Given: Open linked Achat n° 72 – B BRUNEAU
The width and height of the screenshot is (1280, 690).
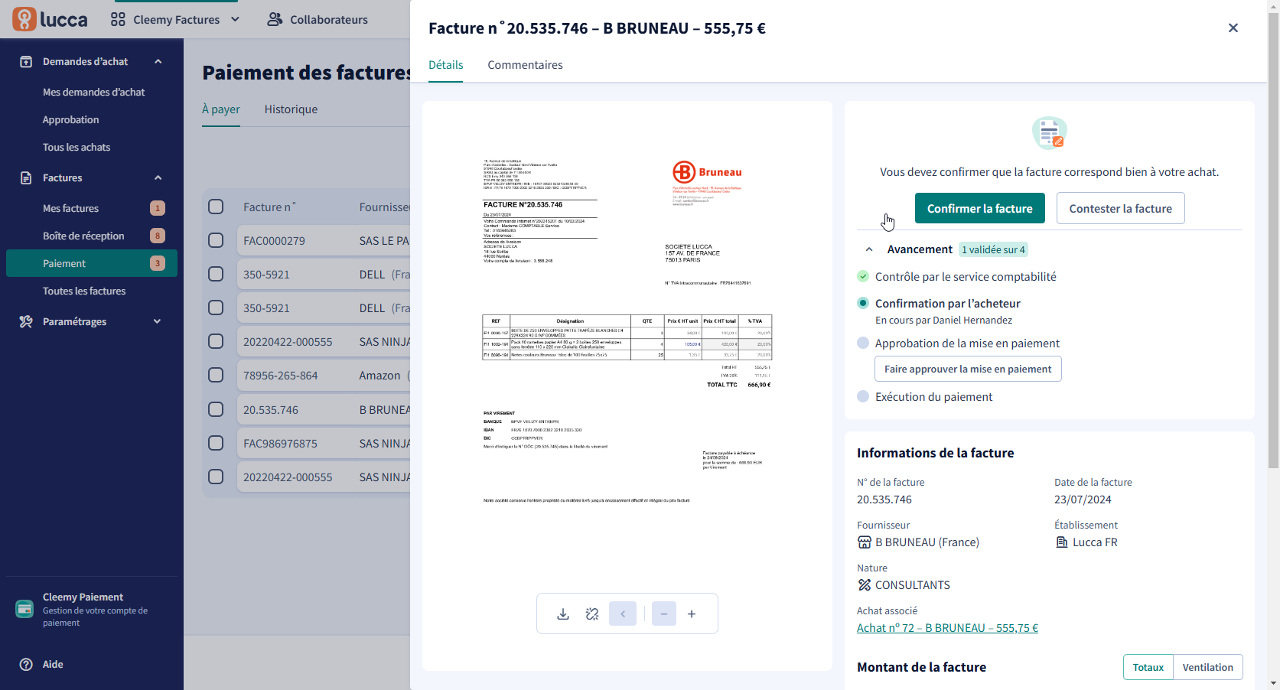Looking at the screenshot, I should point(947,628).
